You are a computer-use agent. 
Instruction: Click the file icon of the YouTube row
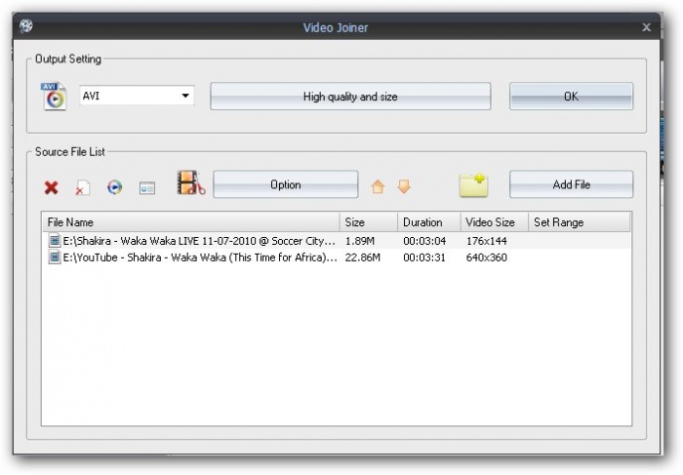(55, 257)
